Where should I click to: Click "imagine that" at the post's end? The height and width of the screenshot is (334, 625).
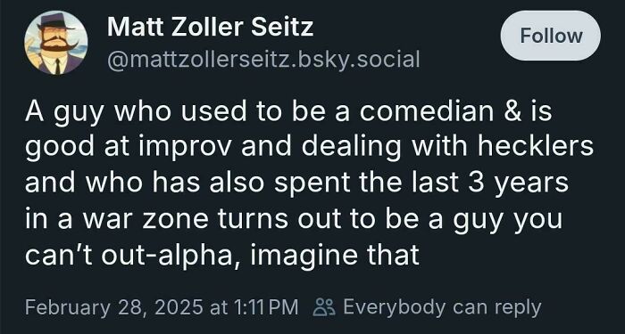[335, 255]
